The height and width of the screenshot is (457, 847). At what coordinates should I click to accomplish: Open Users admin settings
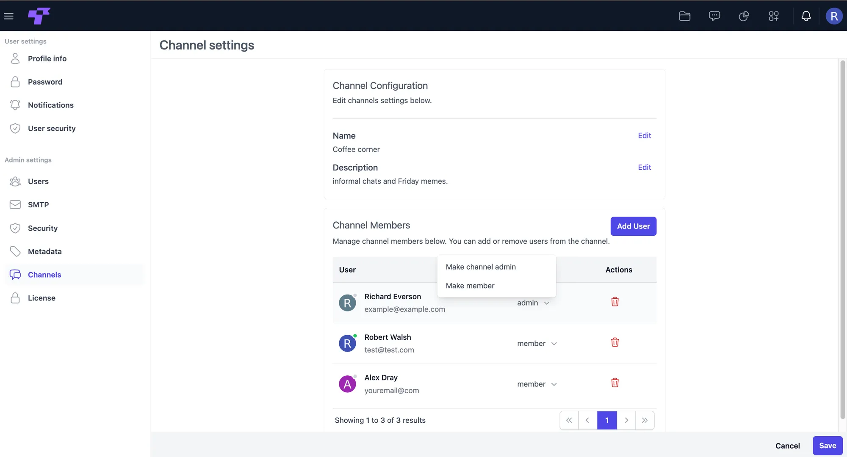pyautogui.click(x=75, y=182)
